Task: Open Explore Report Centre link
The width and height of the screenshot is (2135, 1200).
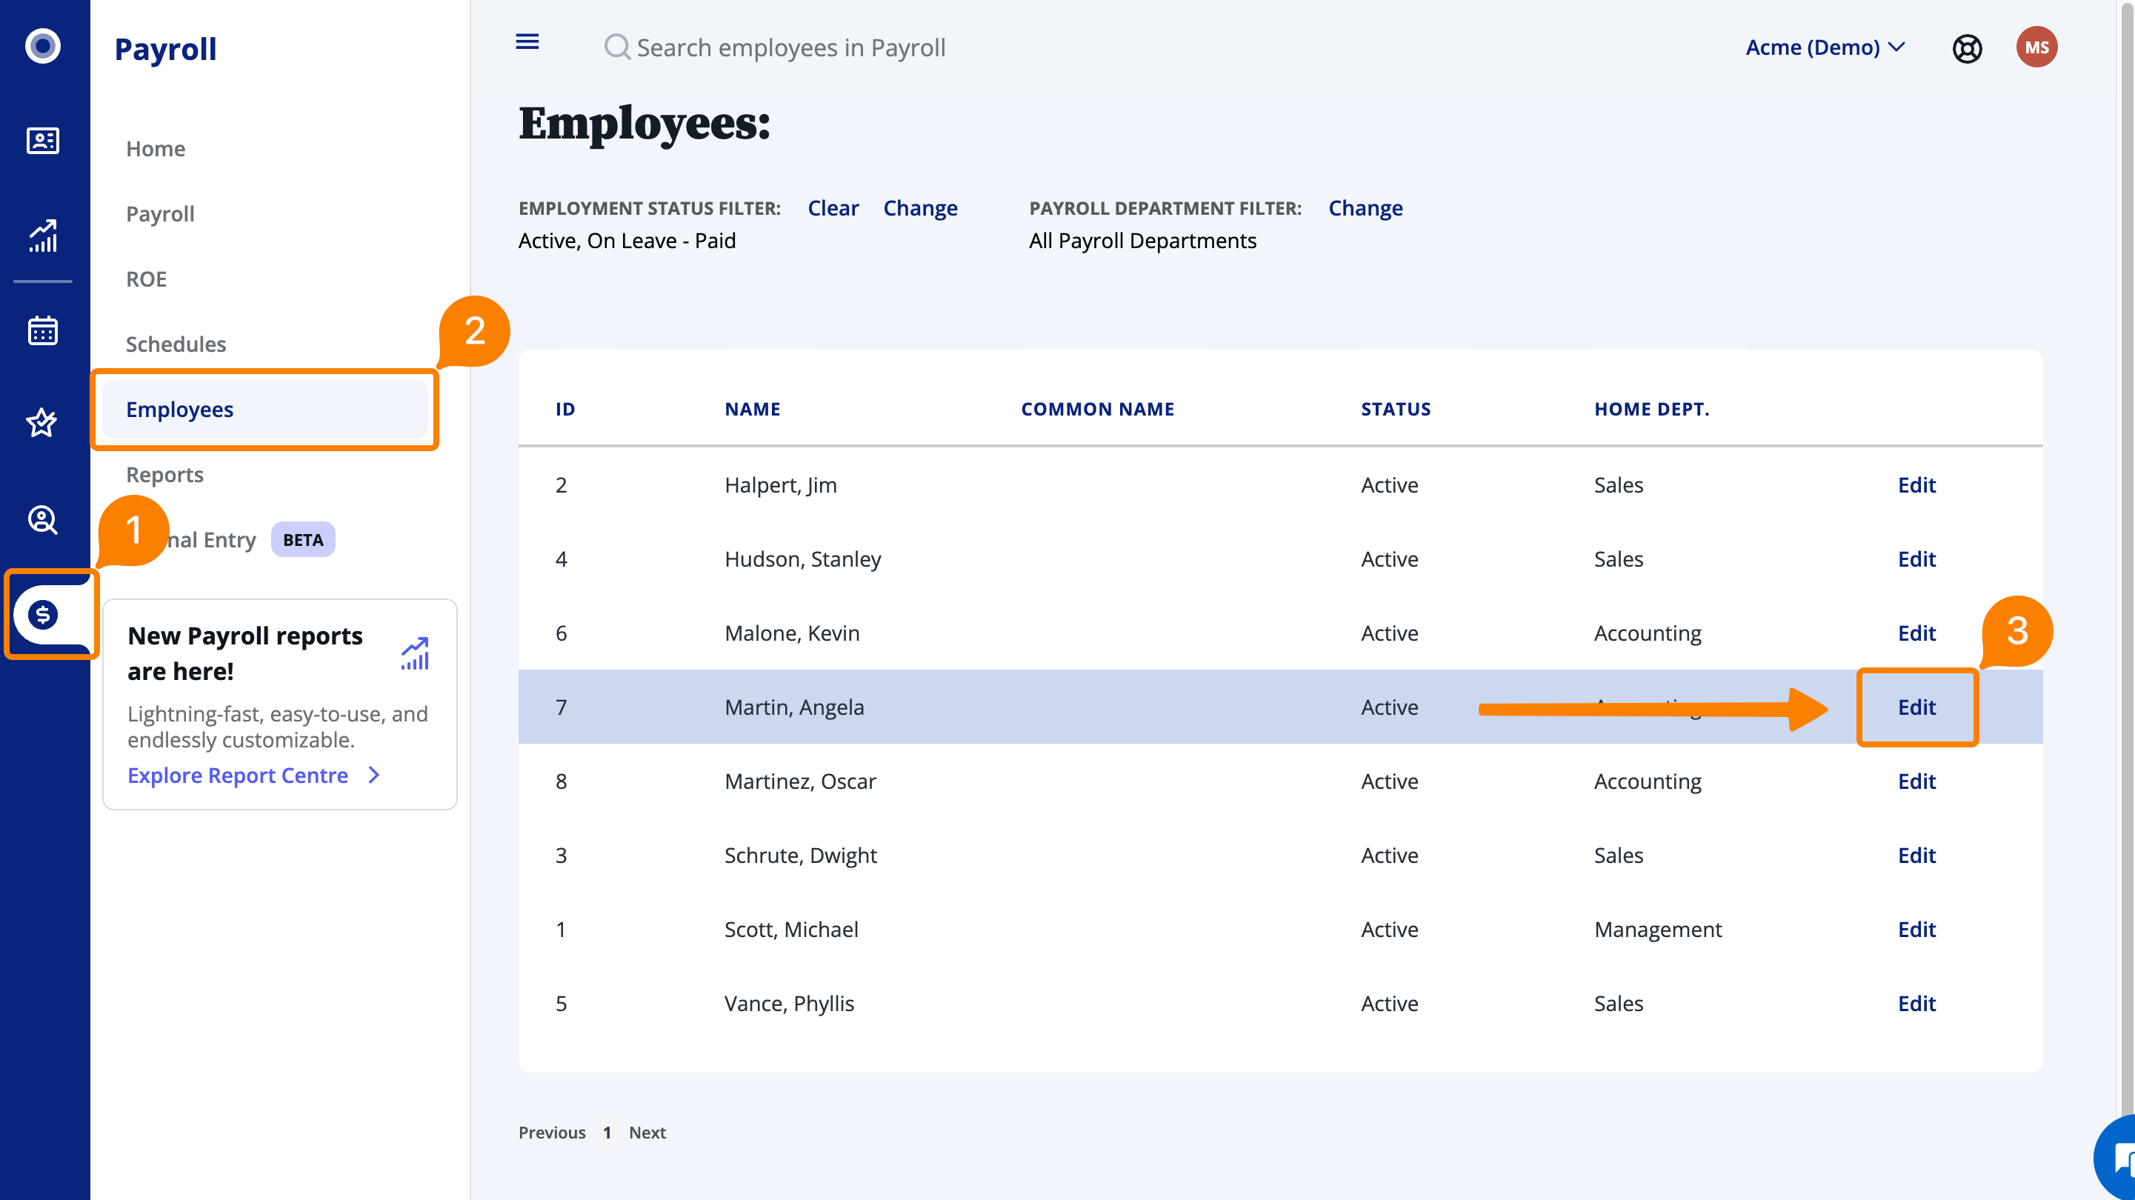Action: tap(238, 775)
